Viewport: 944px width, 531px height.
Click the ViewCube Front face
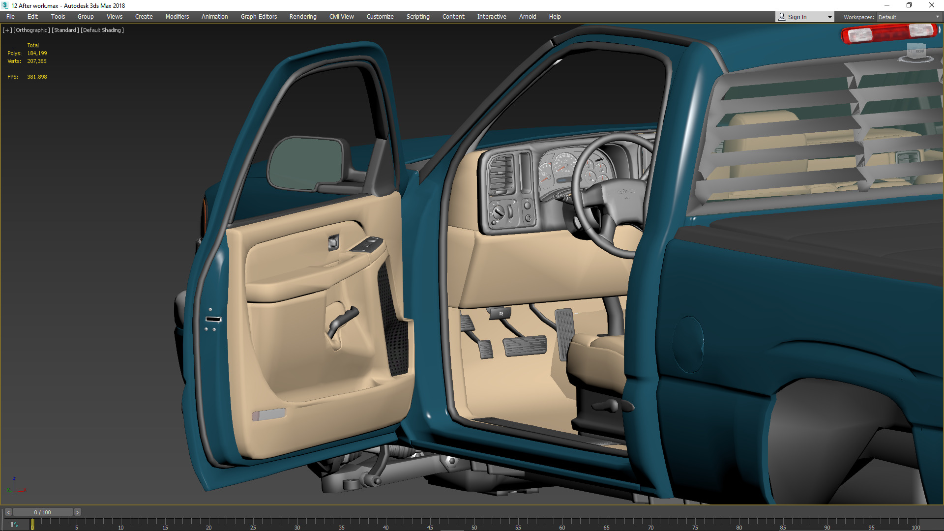point(919,51)
